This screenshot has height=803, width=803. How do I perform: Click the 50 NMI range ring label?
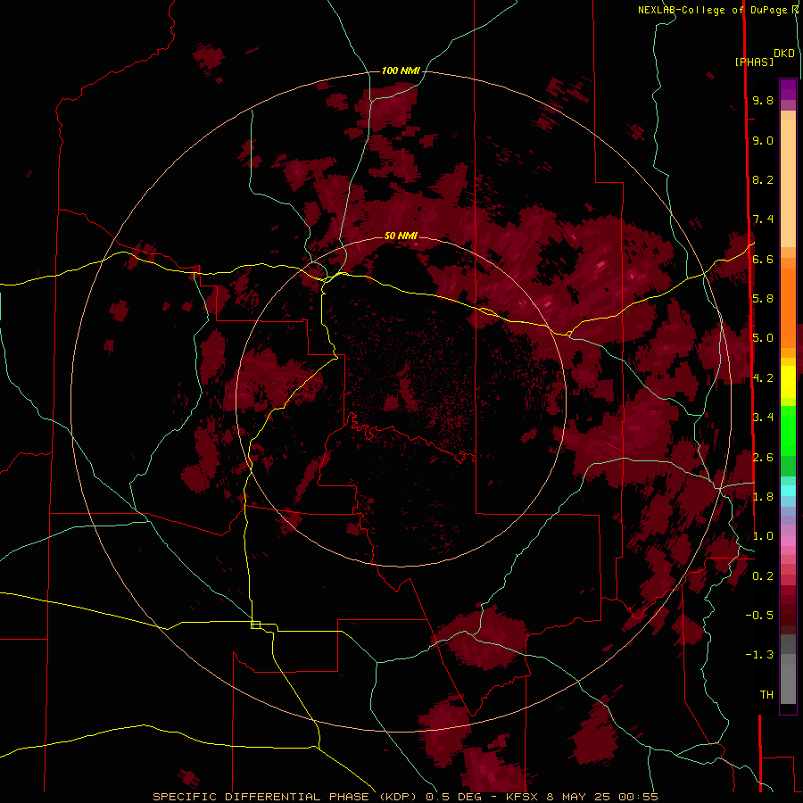coord(401,236)
